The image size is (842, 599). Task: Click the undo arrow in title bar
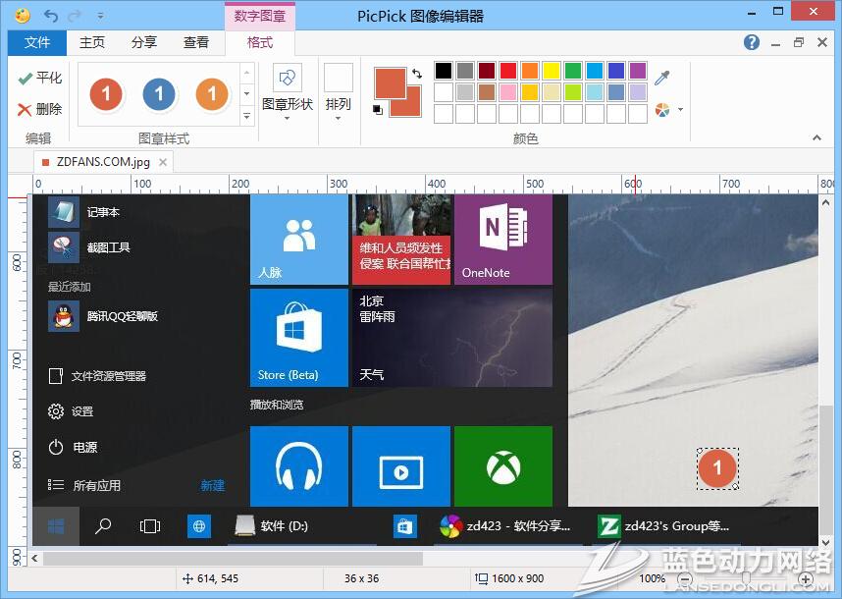tap(51, 16)
